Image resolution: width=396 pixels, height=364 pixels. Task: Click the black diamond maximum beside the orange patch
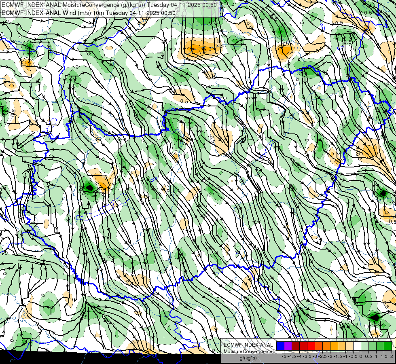pos(89,187)
